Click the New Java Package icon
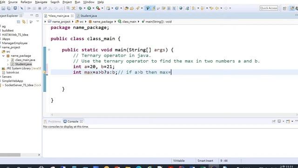Image resolution: width=298 pixels, height=168 pixels. tap(108, 8)
